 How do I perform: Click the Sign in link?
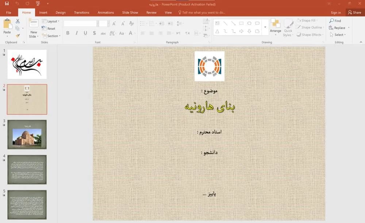[336, 12]
